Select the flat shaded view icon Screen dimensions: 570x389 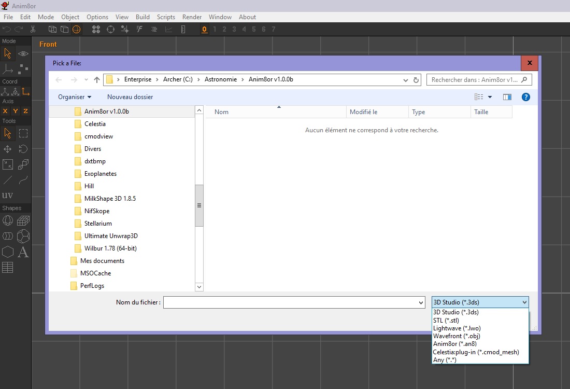[x=64, y=30]
